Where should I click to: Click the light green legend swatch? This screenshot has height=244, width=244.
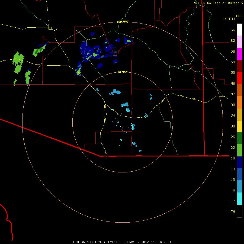239,150
